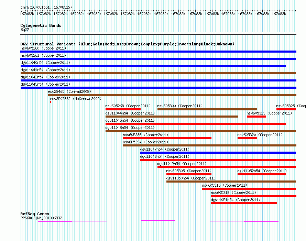Image resolution: width=306 pixels, height=241 pixels.
Task: Click the dgv11040n54 (Cooper2011) label
Action: [x=45, y=63]
